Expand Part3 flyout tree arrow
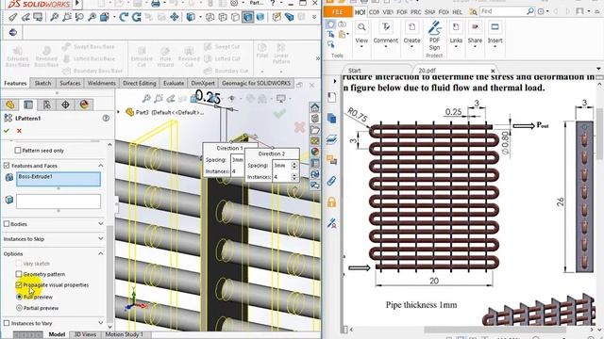This screenshot has height=339, width=604. [119, 112]
